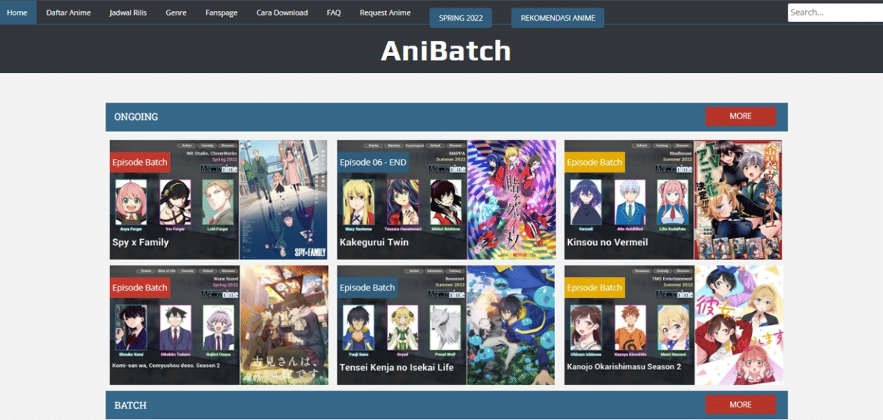Viewport: 883px width, 420px height.
Task: Click Mary Saotome character portrait
Action: click(x=358, y=202)
